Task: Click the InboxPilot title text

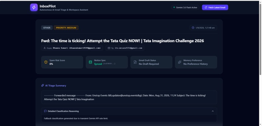Action: click(x=47, y=6)
